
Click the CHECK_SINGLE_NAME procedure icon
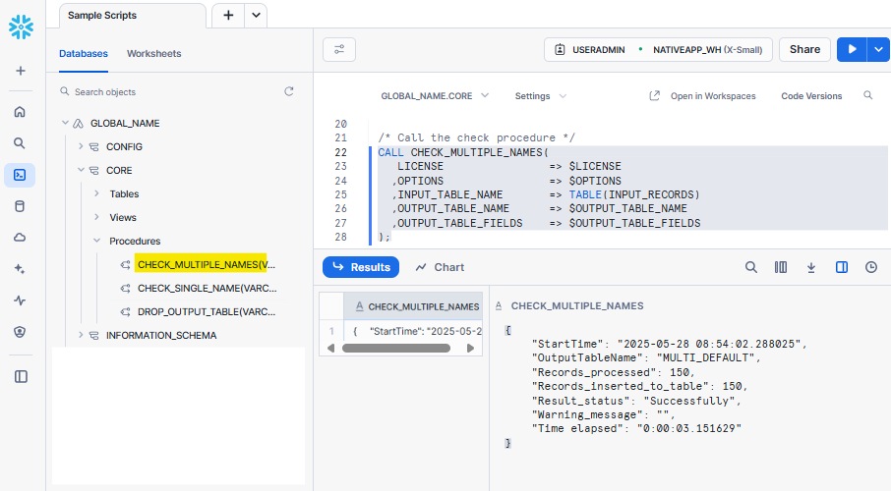[x=125, y=289]
